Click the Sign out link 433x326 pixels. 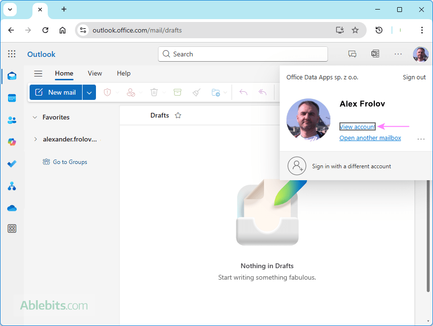[x=414, y=77]
